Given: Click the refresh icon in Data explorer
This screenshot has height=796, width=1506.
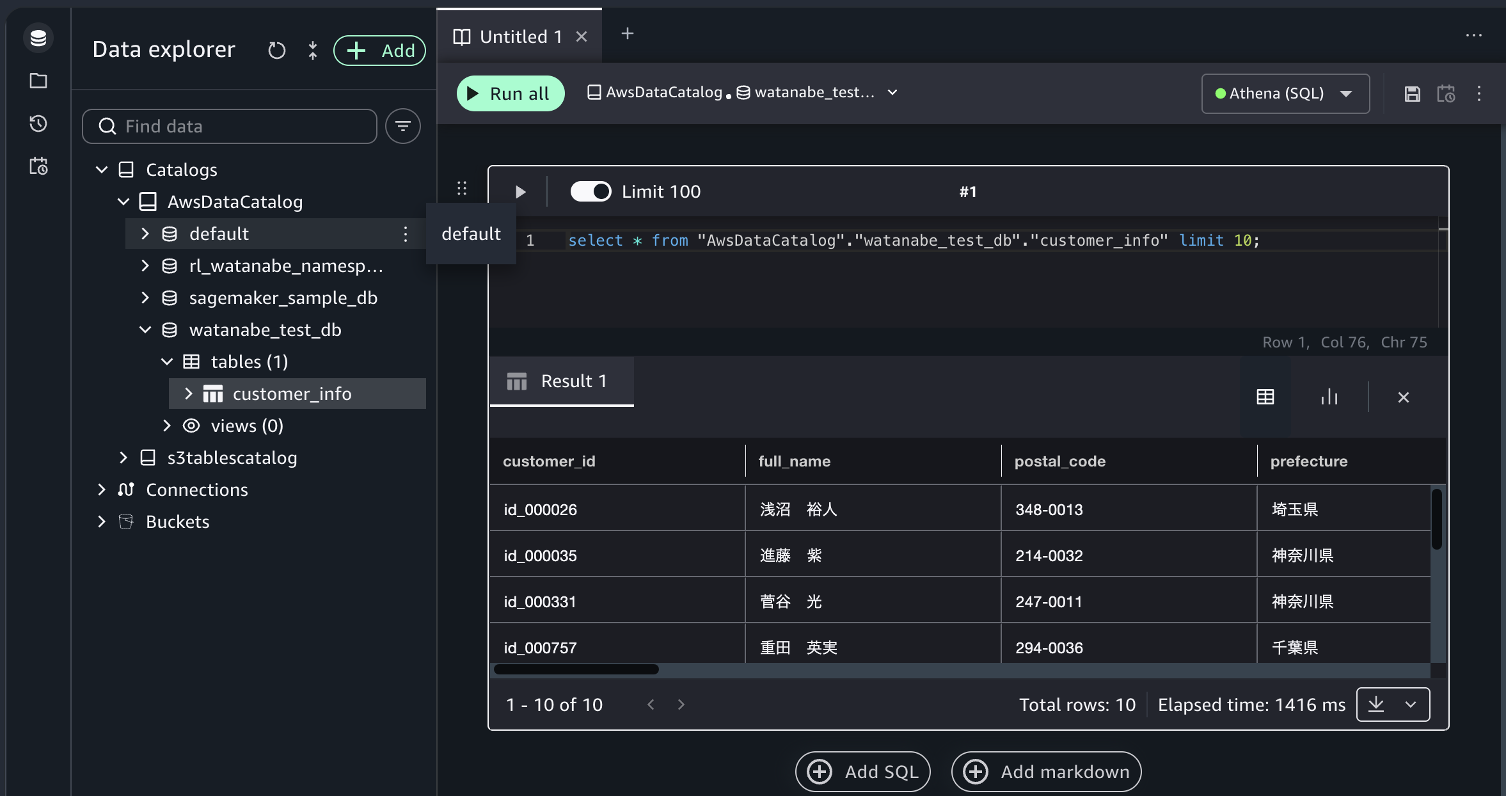Looking at the screenshot, I should (276, 51).
